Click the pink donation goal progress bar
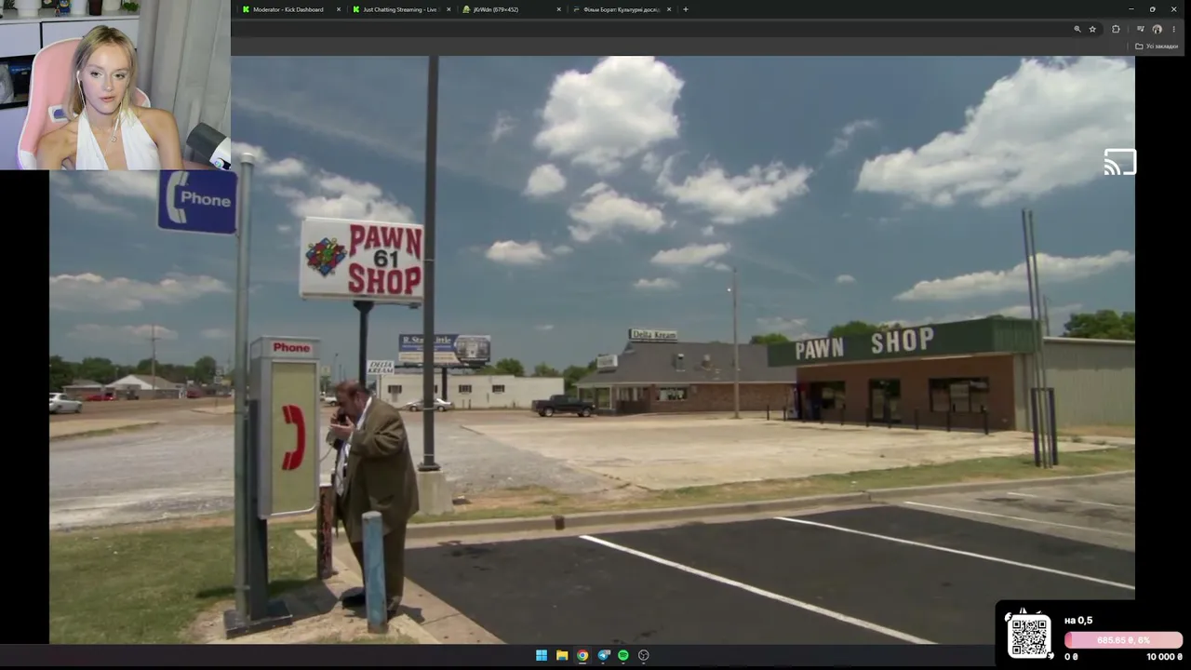This screenshot has width=1191, height=670. coord(1124,640)
